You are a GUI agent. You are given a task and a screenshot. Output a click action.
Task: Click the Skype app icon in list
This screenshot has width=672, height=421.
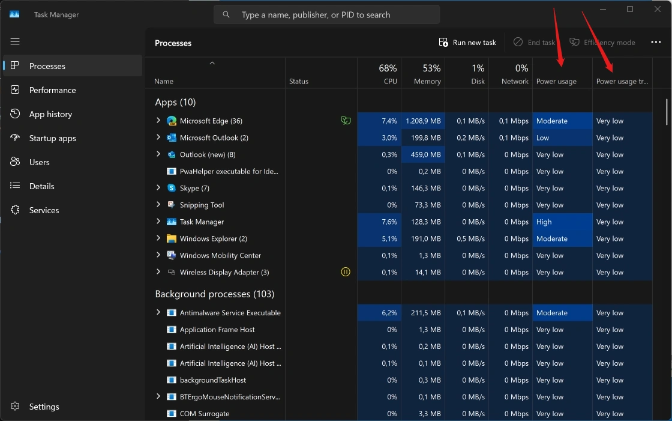pos(172,188)
